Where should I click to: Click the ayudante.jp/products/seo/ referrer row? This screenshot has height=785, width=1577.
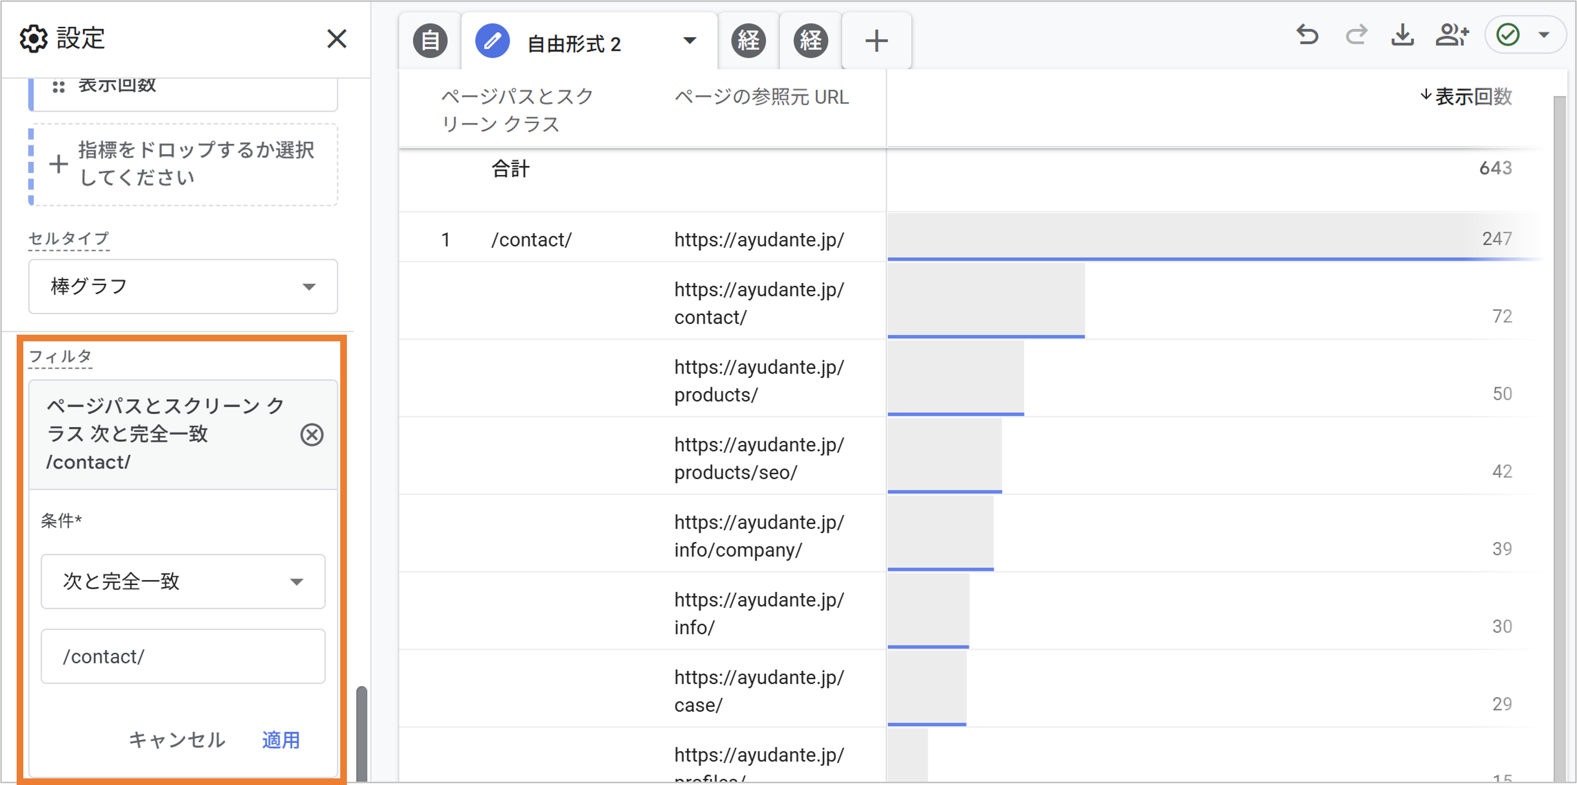759,458
